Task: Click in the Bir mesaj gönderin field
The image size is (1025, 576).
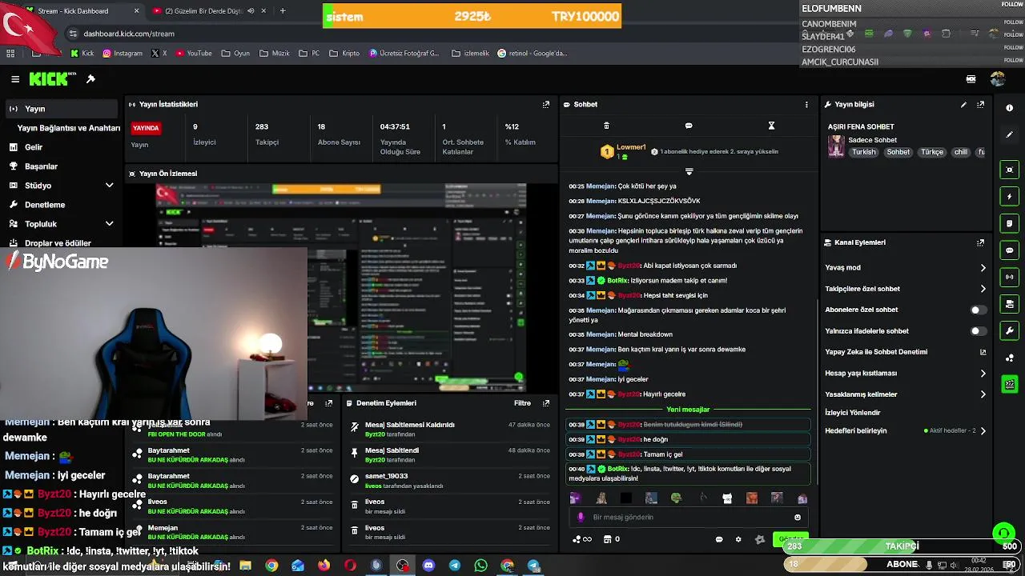Action: click(689, 518)
